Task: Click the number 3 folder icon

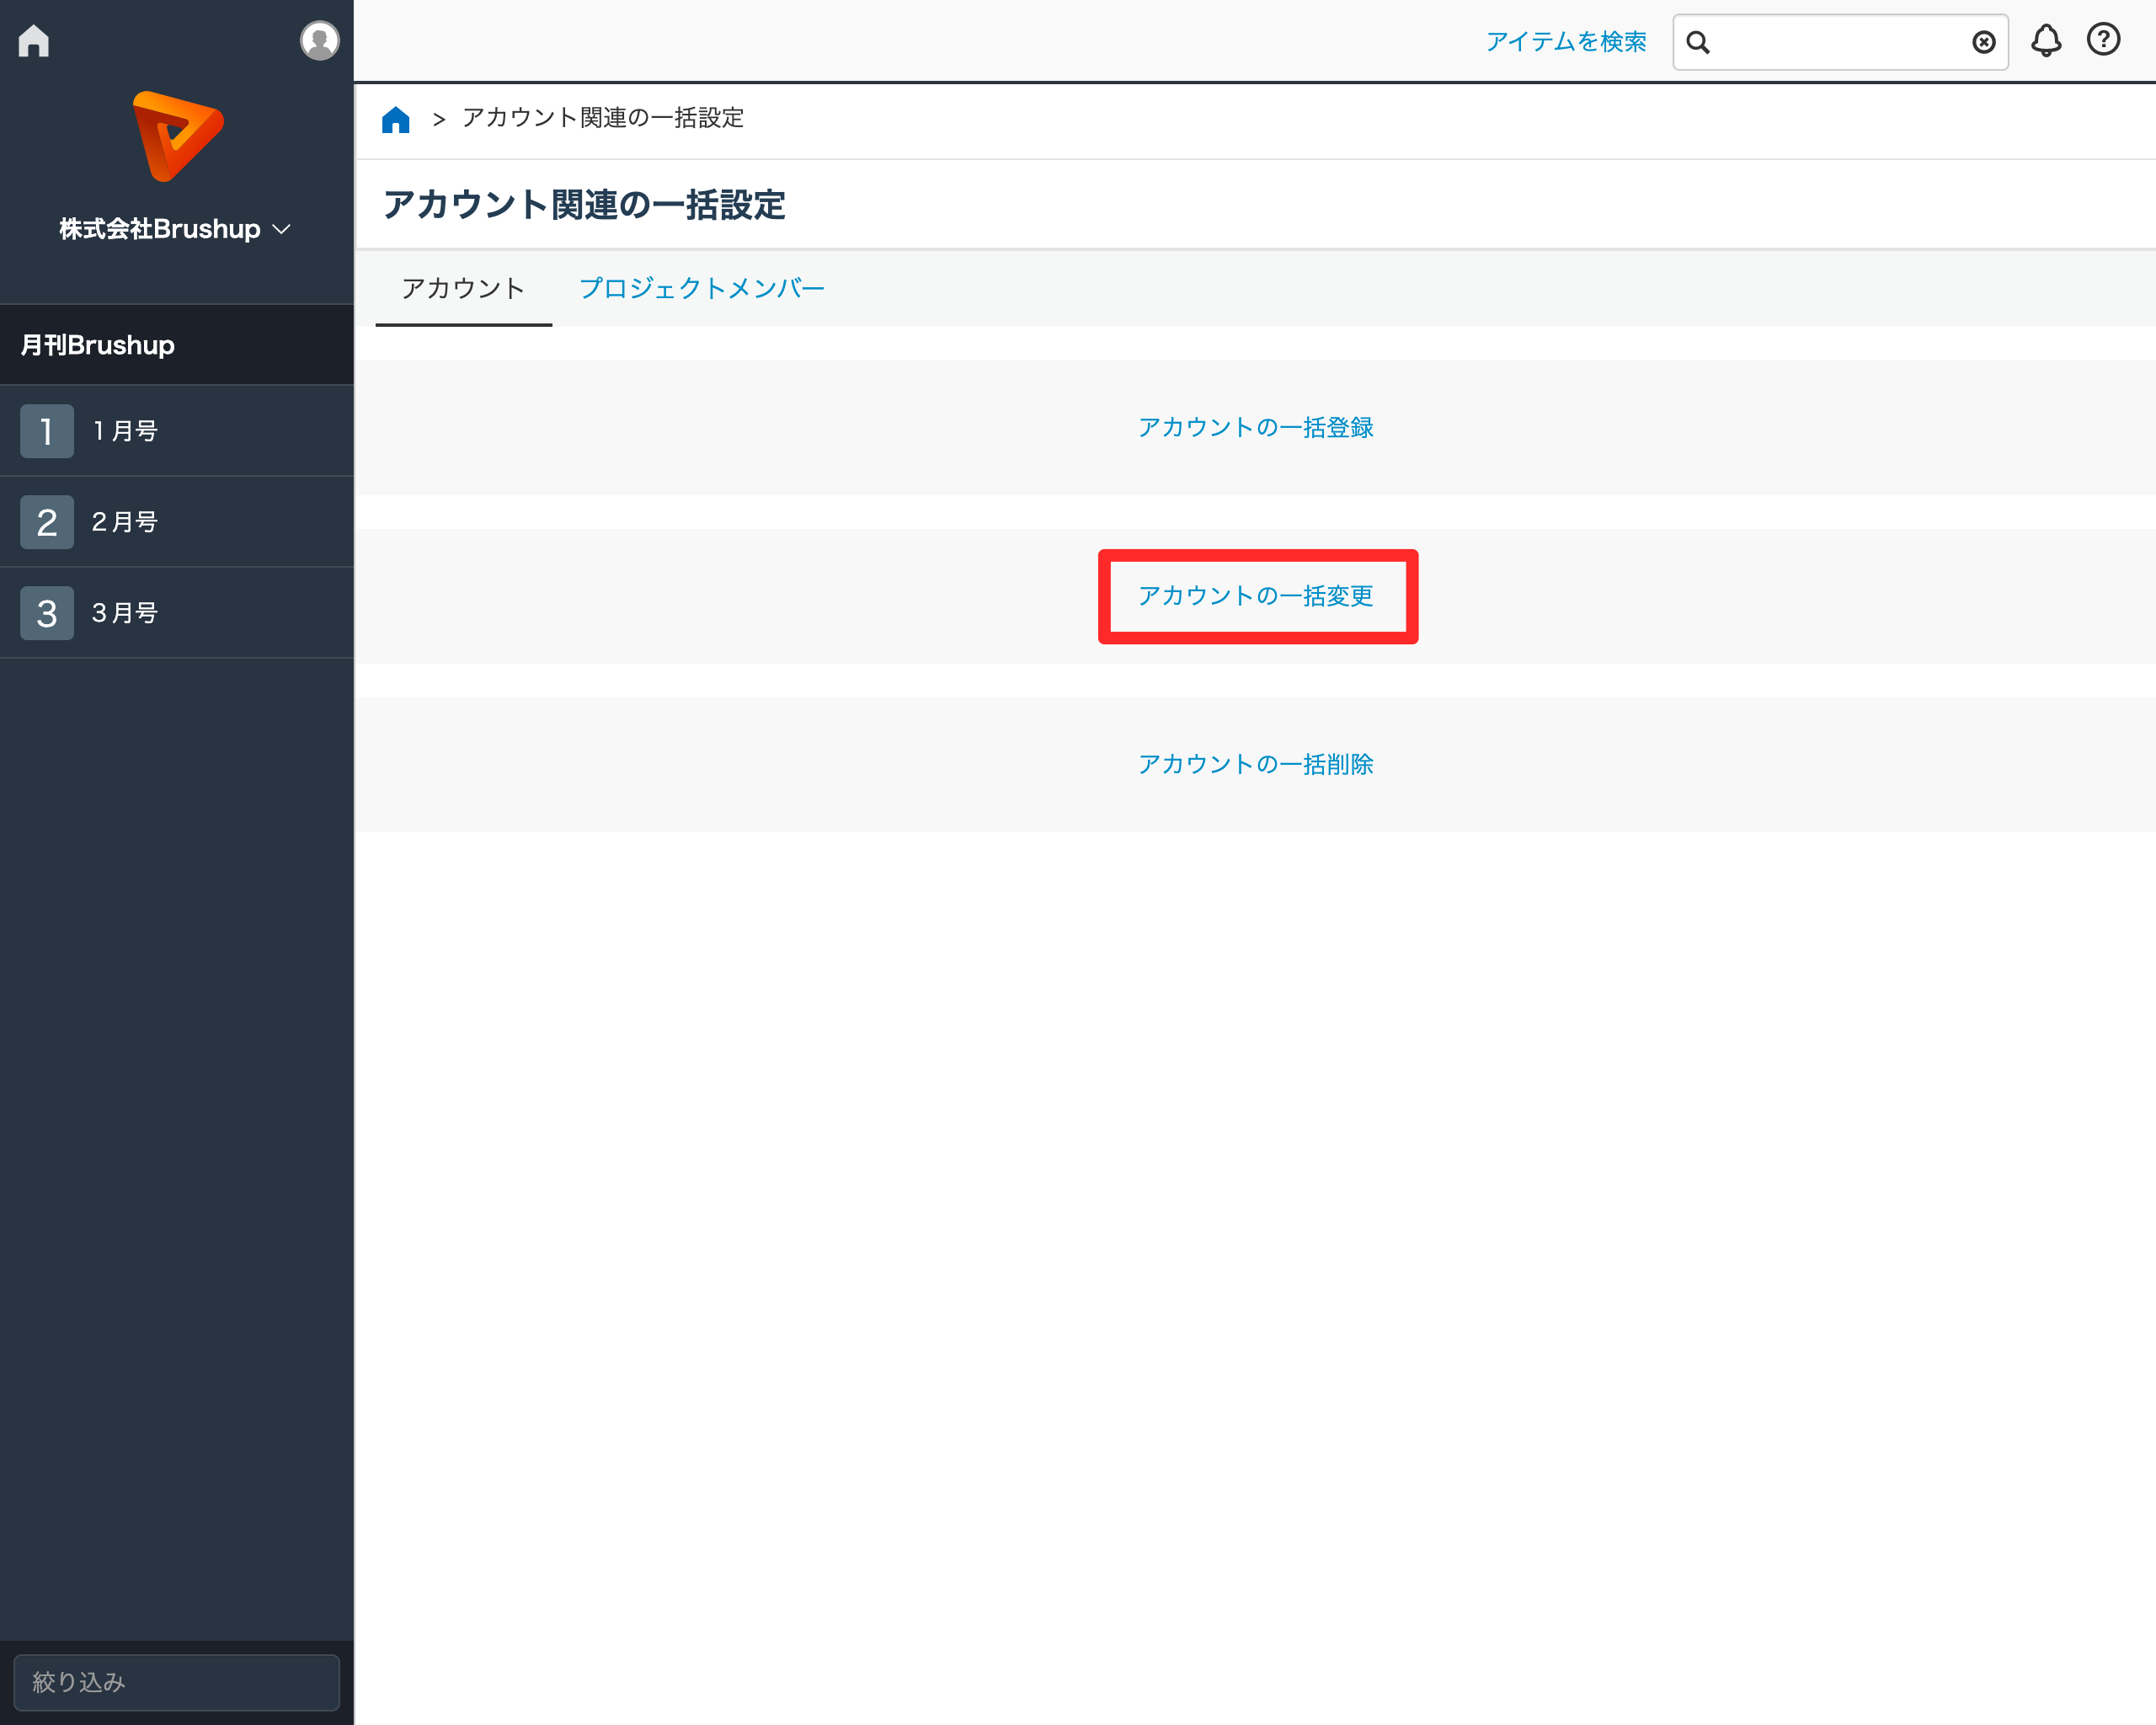Action: (47, 613)
